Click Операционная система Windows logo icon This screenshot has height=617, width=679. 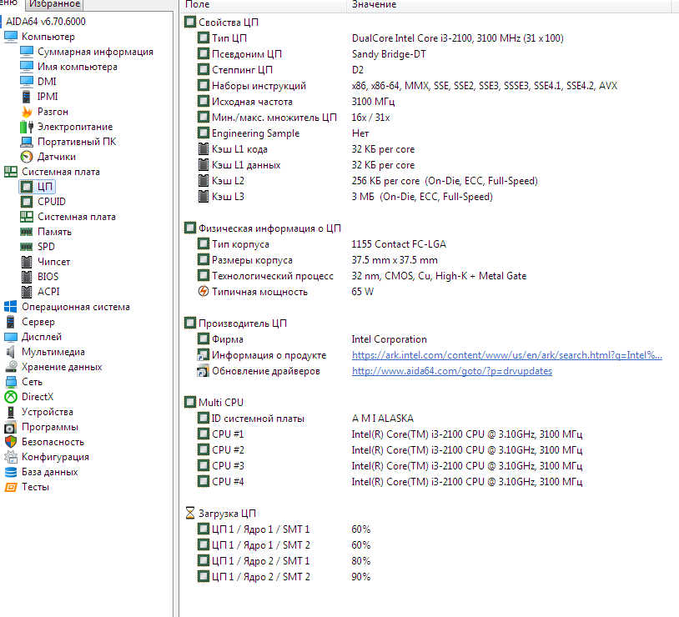point(10,307)
